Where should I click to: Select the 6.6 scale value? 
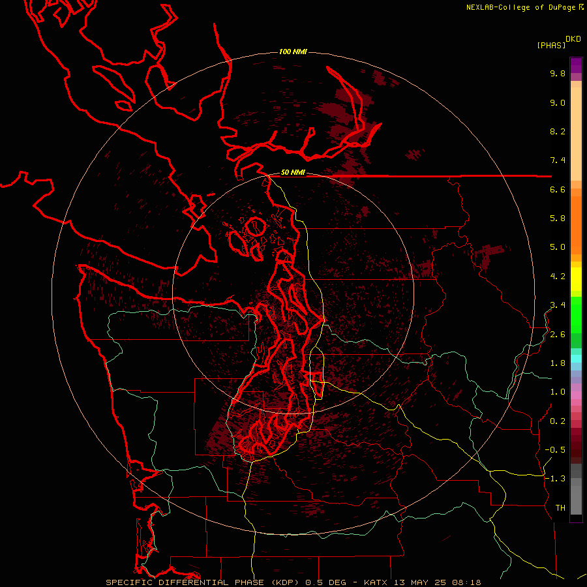(558, 189)
